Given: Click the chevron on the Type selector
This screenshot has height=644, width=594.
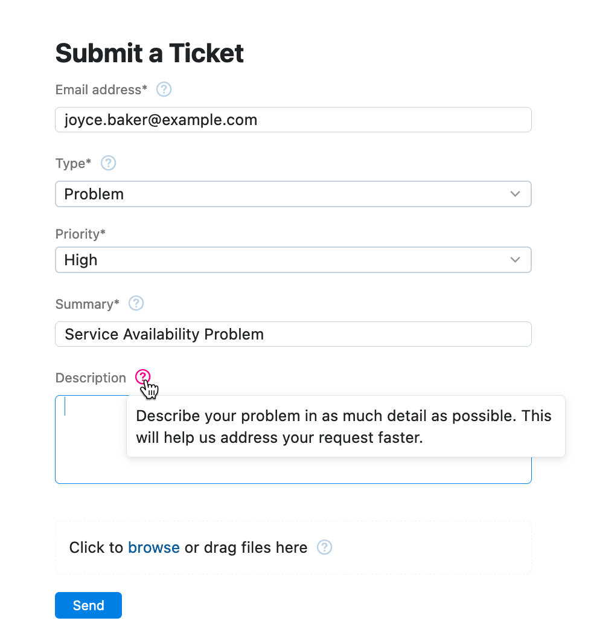Looking at the screenshot, I should click(515, 193).
